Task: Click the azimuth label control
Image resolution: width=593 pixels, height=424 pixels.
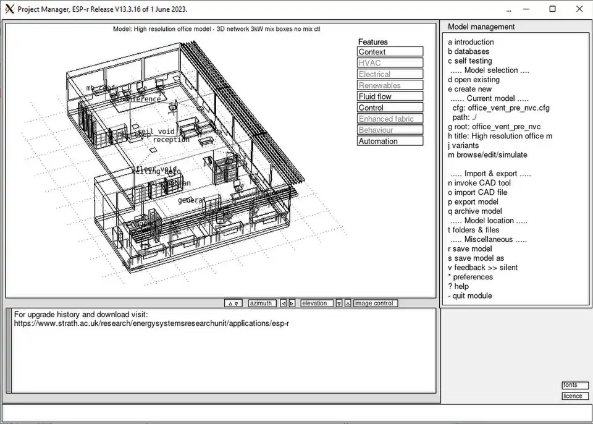Action: click(262, 303)
